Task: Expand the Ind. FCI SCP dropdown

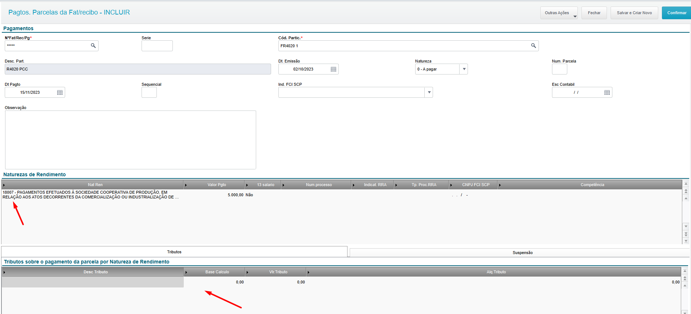Action: [x=429, y=92]
